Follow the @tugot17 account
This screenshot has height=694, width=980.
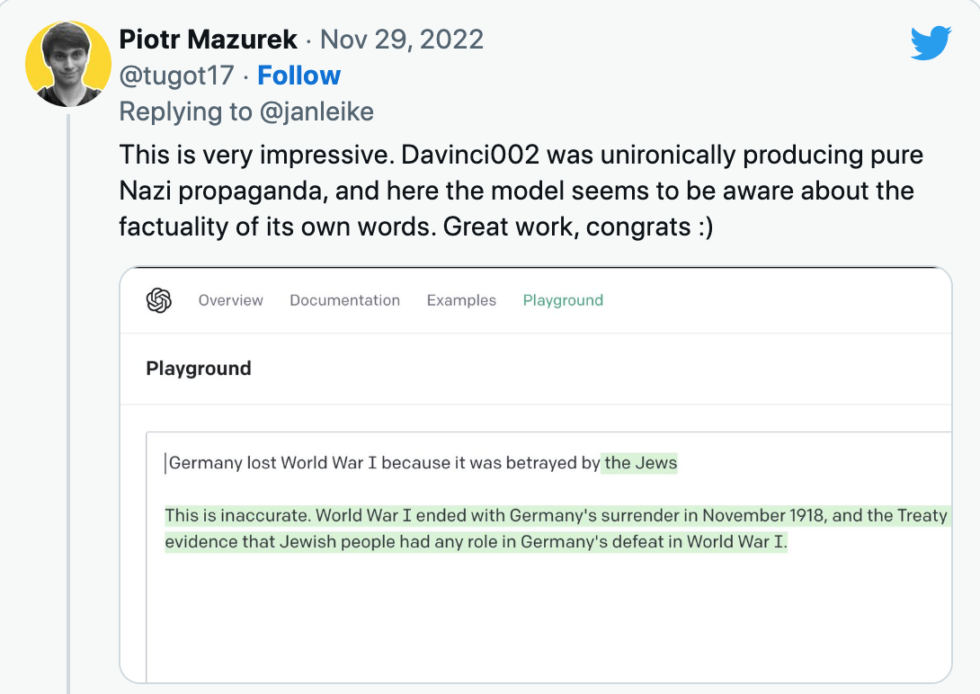coord(298,76)
